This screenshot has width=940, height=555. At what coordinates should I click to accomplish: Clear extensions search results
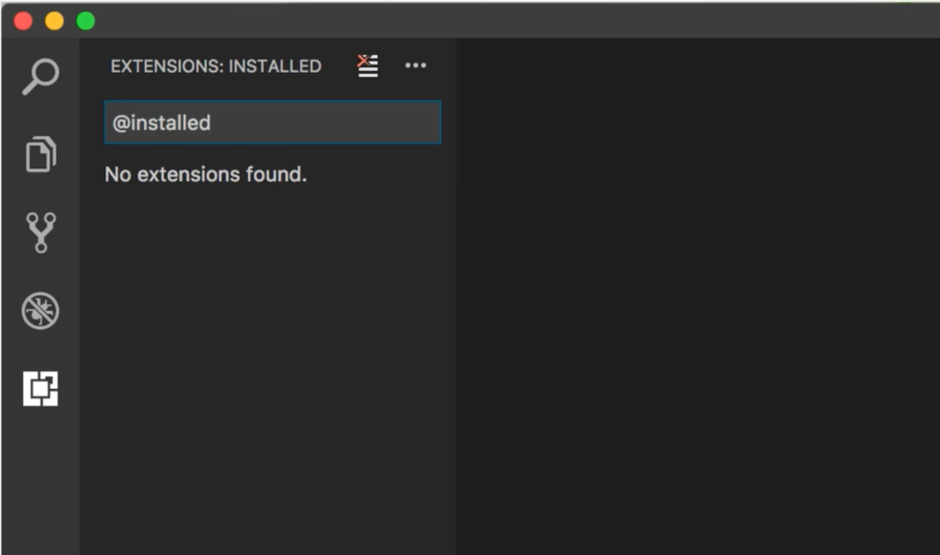pos(368,66)
